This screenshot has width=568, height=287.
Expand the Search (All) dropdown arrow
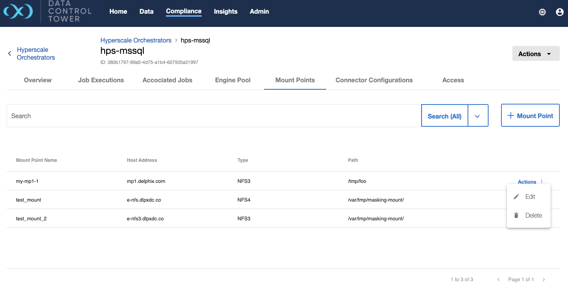(x=478, y=116)
